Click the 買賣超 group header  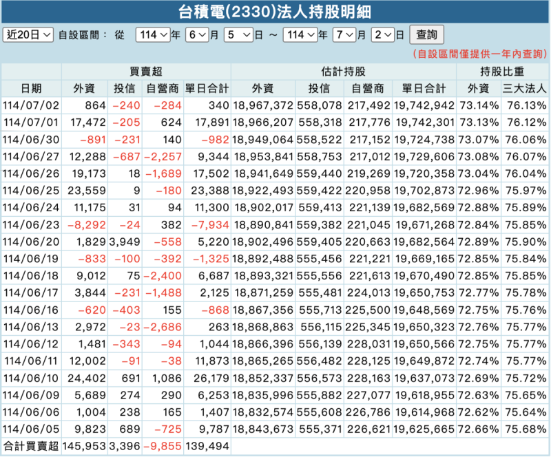click(x=146, y=72)
